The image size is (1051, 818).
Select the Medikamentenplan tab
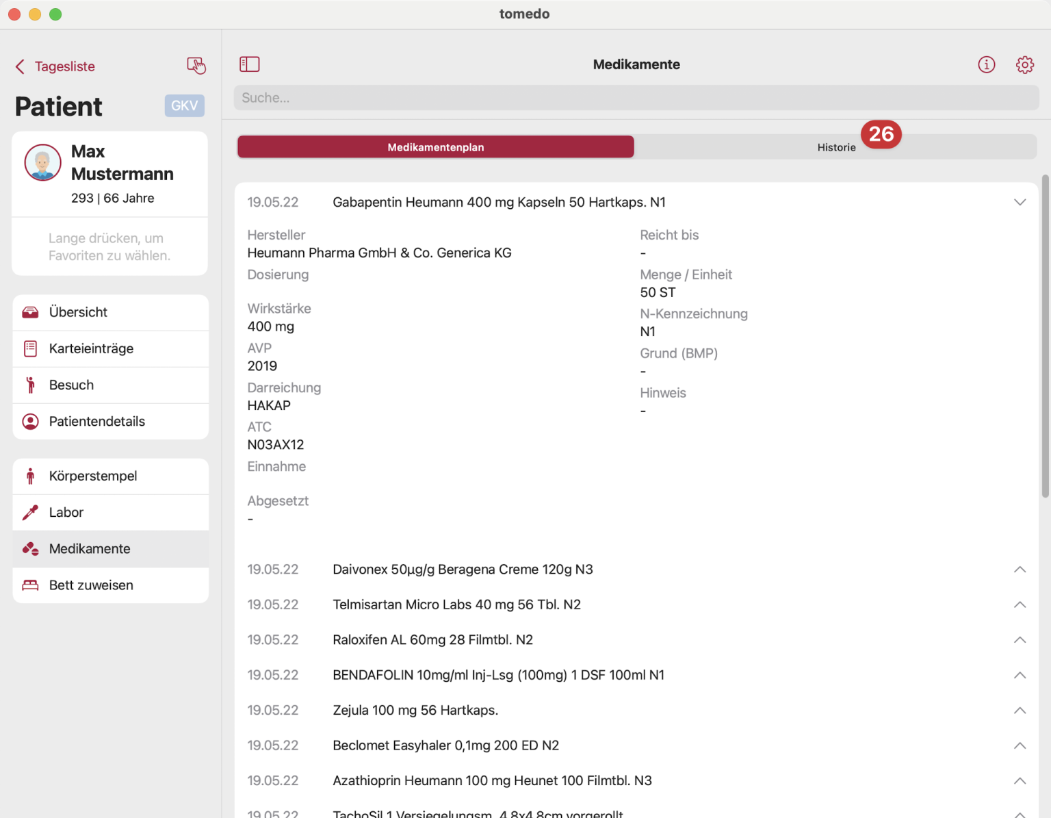435,146
